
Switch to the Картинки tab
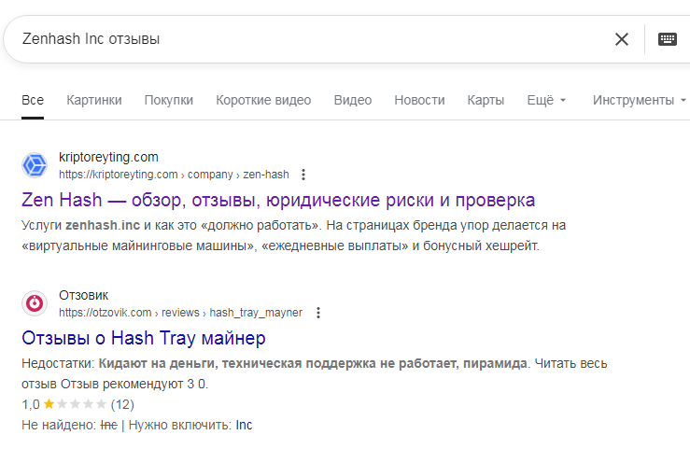pos(94,100)
